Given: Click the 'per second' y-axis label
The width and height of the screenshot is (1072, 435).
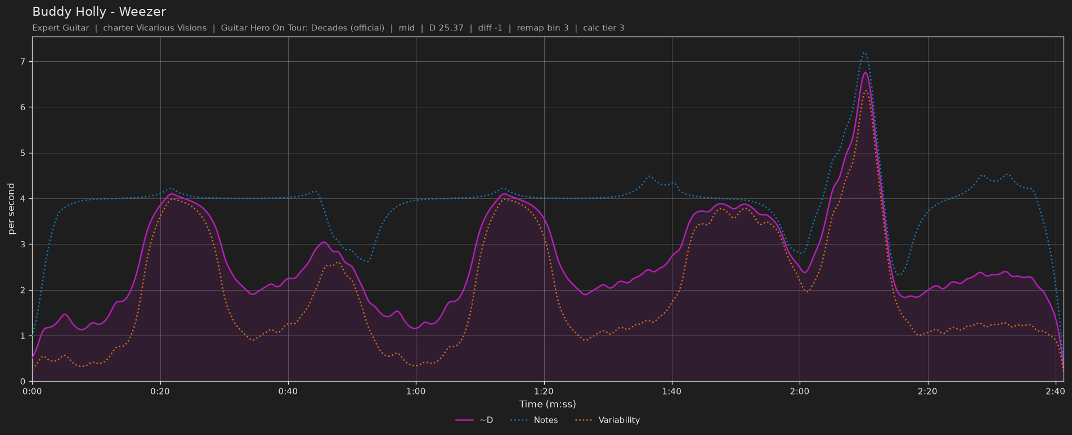Looking at the screenshot, I should tap(11, 209).
